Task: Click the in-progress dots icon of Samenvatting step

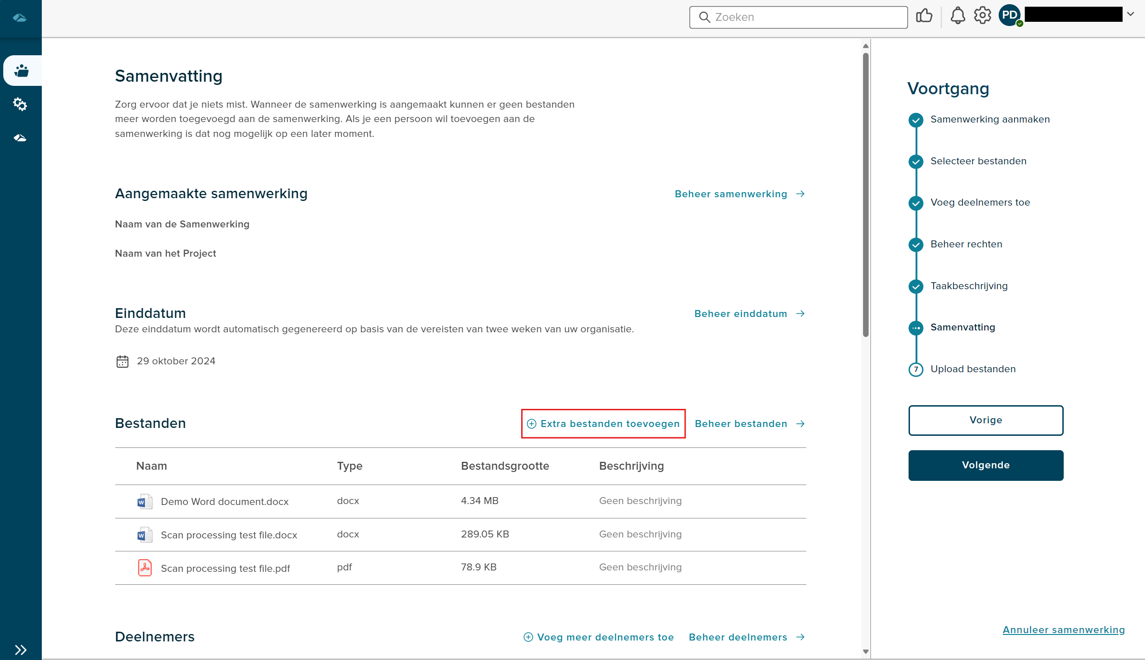Action: point(916,328)
